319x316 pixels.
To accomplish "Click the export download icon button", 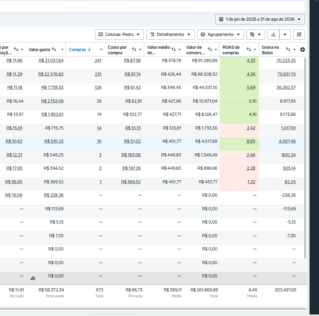I will point(273,34).
